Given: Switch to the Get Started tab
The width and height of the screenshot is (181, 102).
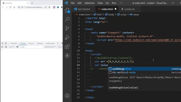Looking at the screenshot, I should point(84,9).
